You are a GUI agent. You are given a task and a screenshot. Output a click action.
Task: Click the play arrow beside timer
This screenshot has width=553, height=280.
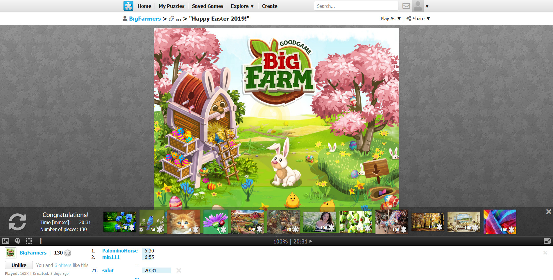311,241
